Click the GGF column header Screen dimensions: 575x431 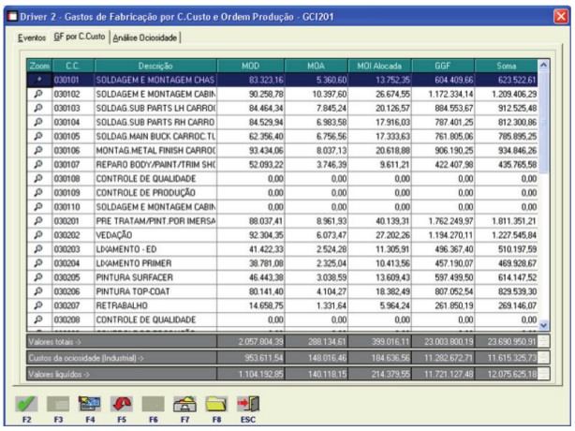tap(443, 66)
